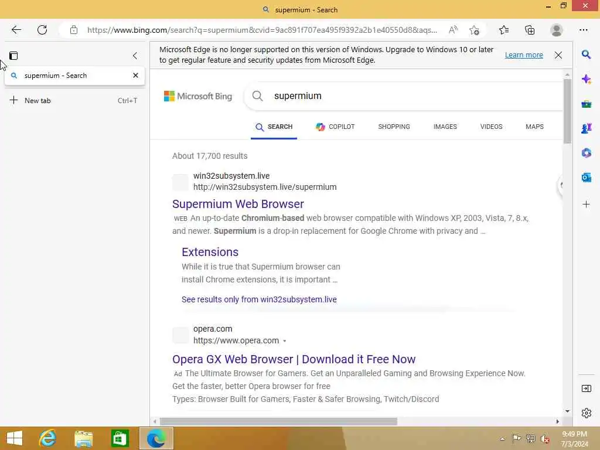Add a sidebar app with the plus icon
This screenshot has height=450, width=600.
[586, 204]
